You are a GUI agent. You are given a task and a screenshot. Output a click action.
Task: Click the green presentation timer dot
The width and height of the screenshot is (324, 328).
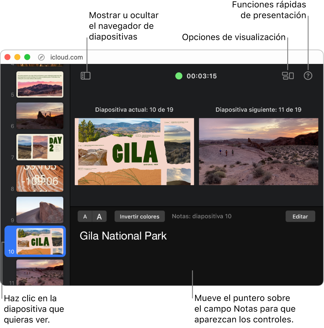[179, 76]
